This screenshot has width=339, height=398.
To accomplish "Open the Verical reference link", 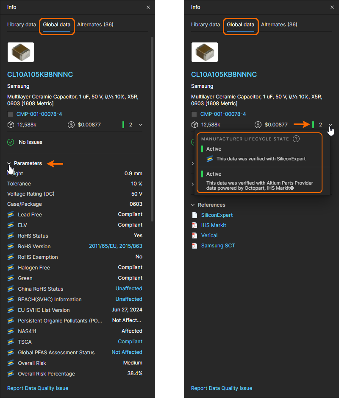I will (209, 235).
